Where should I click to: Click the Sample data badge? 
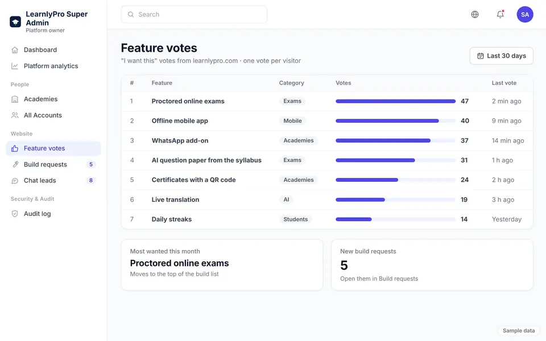click(x=519, y=331)
